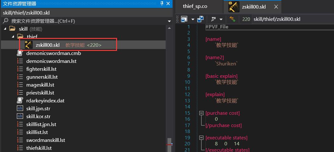Click the ab string icon of skill.kor.str

pyautogui.click(x=20, y=116)
